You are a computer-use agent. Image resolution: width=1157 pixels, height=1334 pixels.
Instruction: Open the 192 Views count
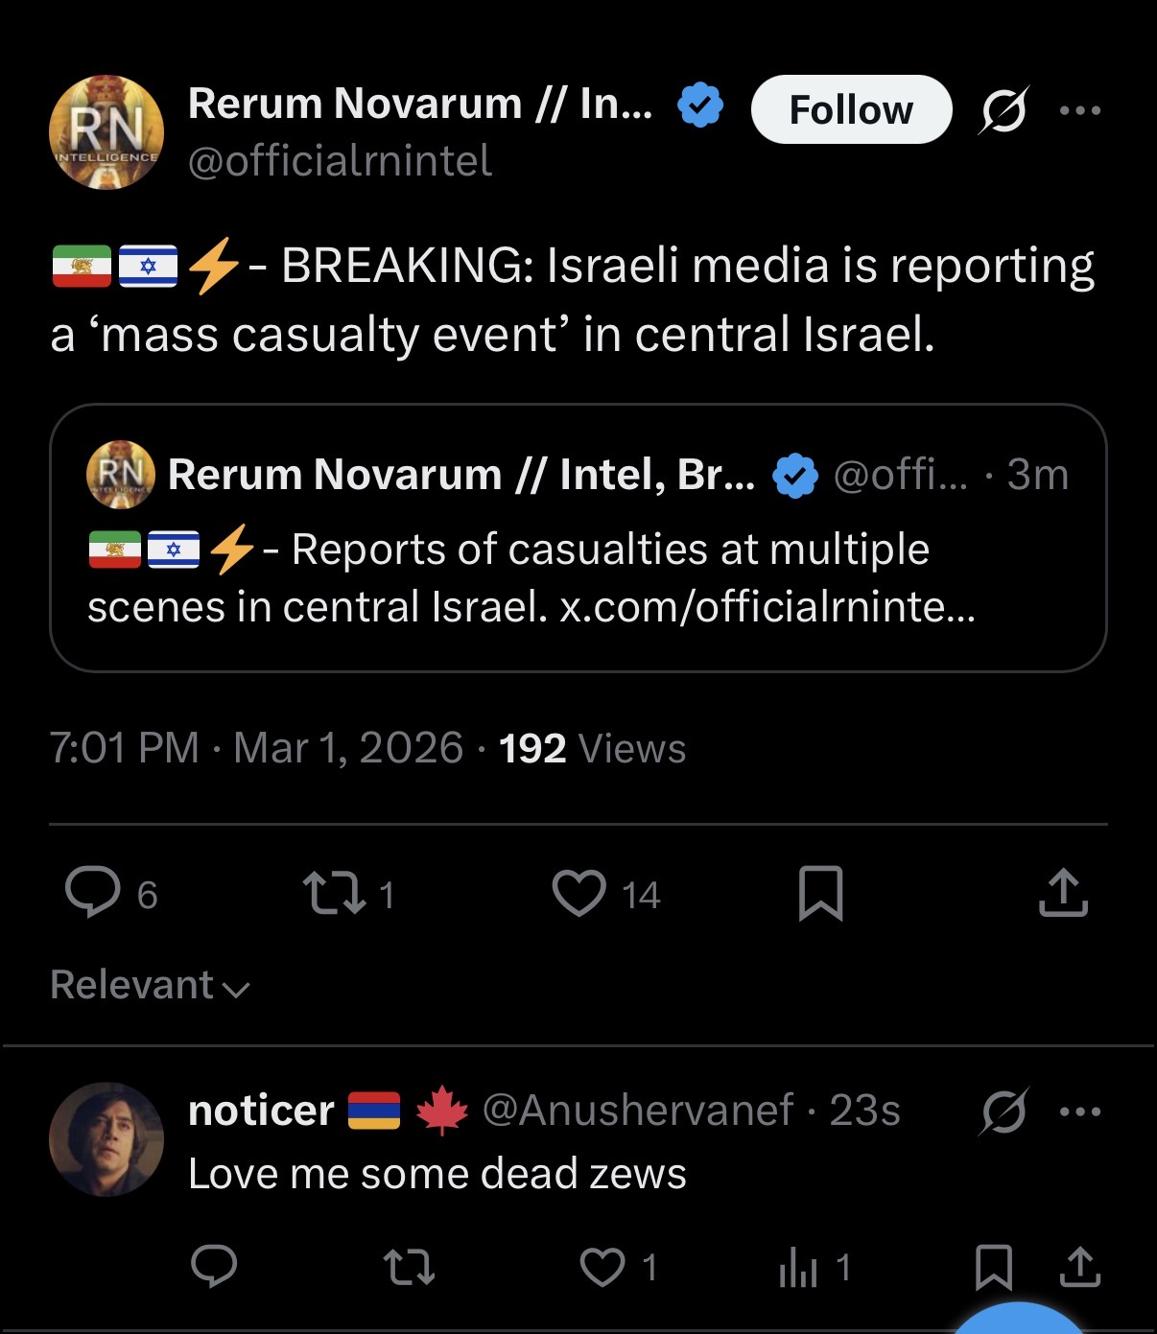pyautogui.click(x=592, y=748)
